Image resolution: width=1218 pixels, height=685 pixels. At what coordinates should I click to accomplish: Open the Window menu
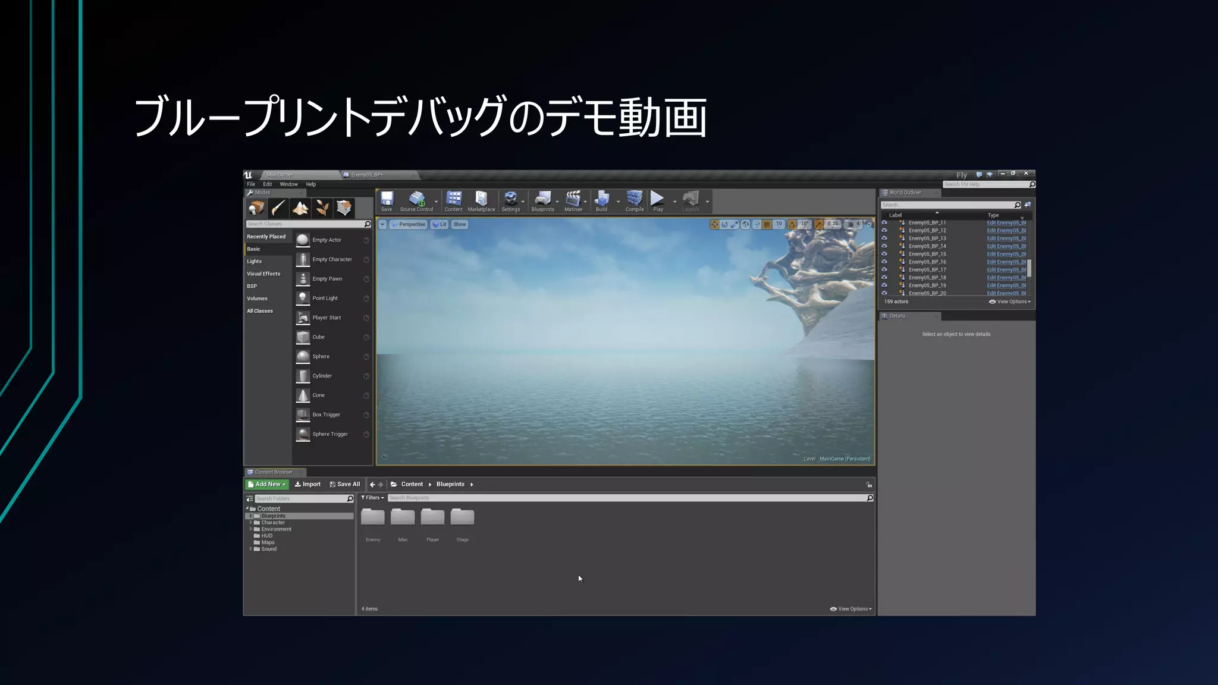coord(289,184)
